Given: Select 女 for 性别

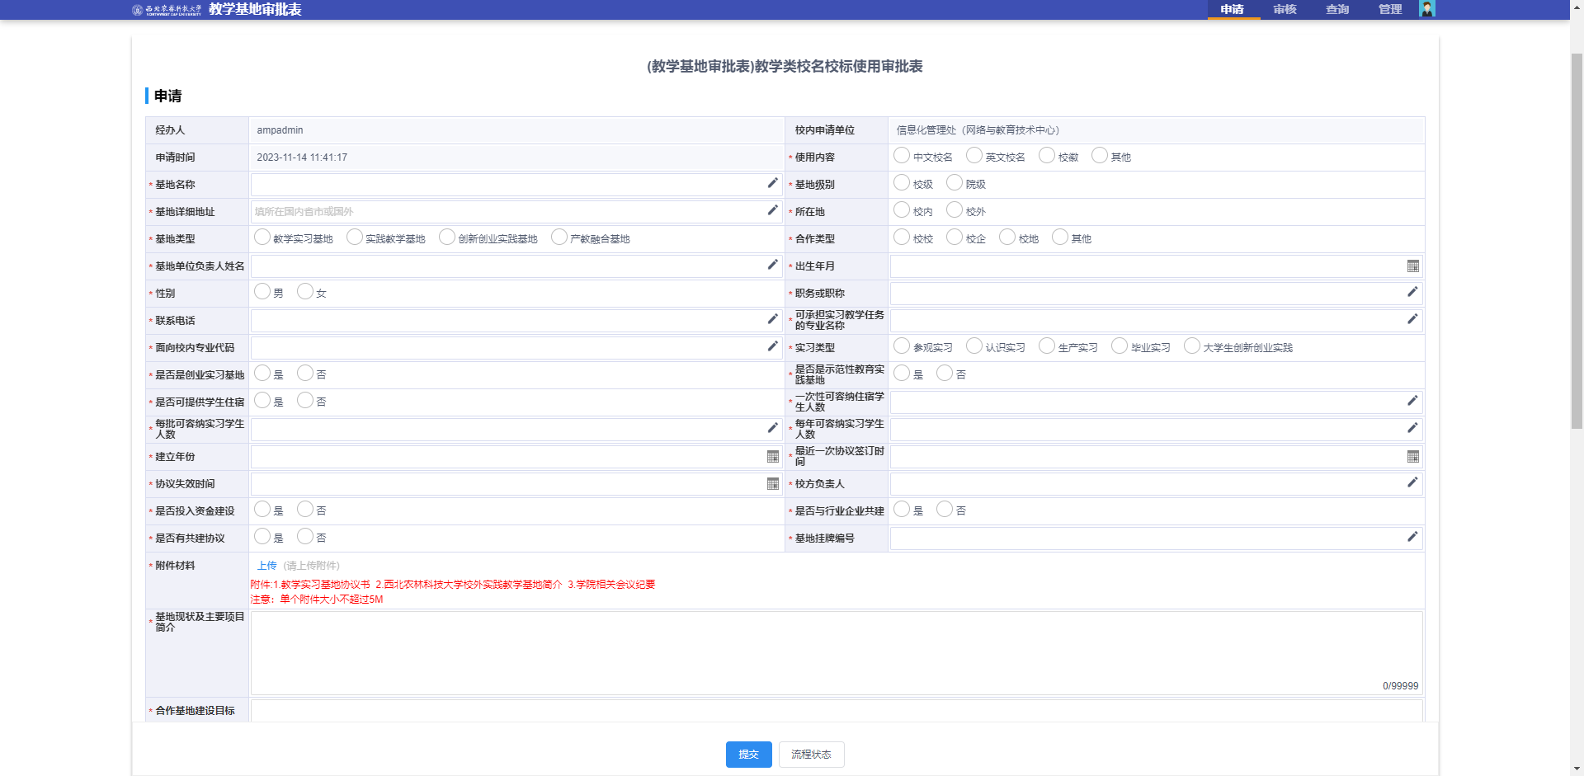Looking at the screenshot, I should point(305,292).
